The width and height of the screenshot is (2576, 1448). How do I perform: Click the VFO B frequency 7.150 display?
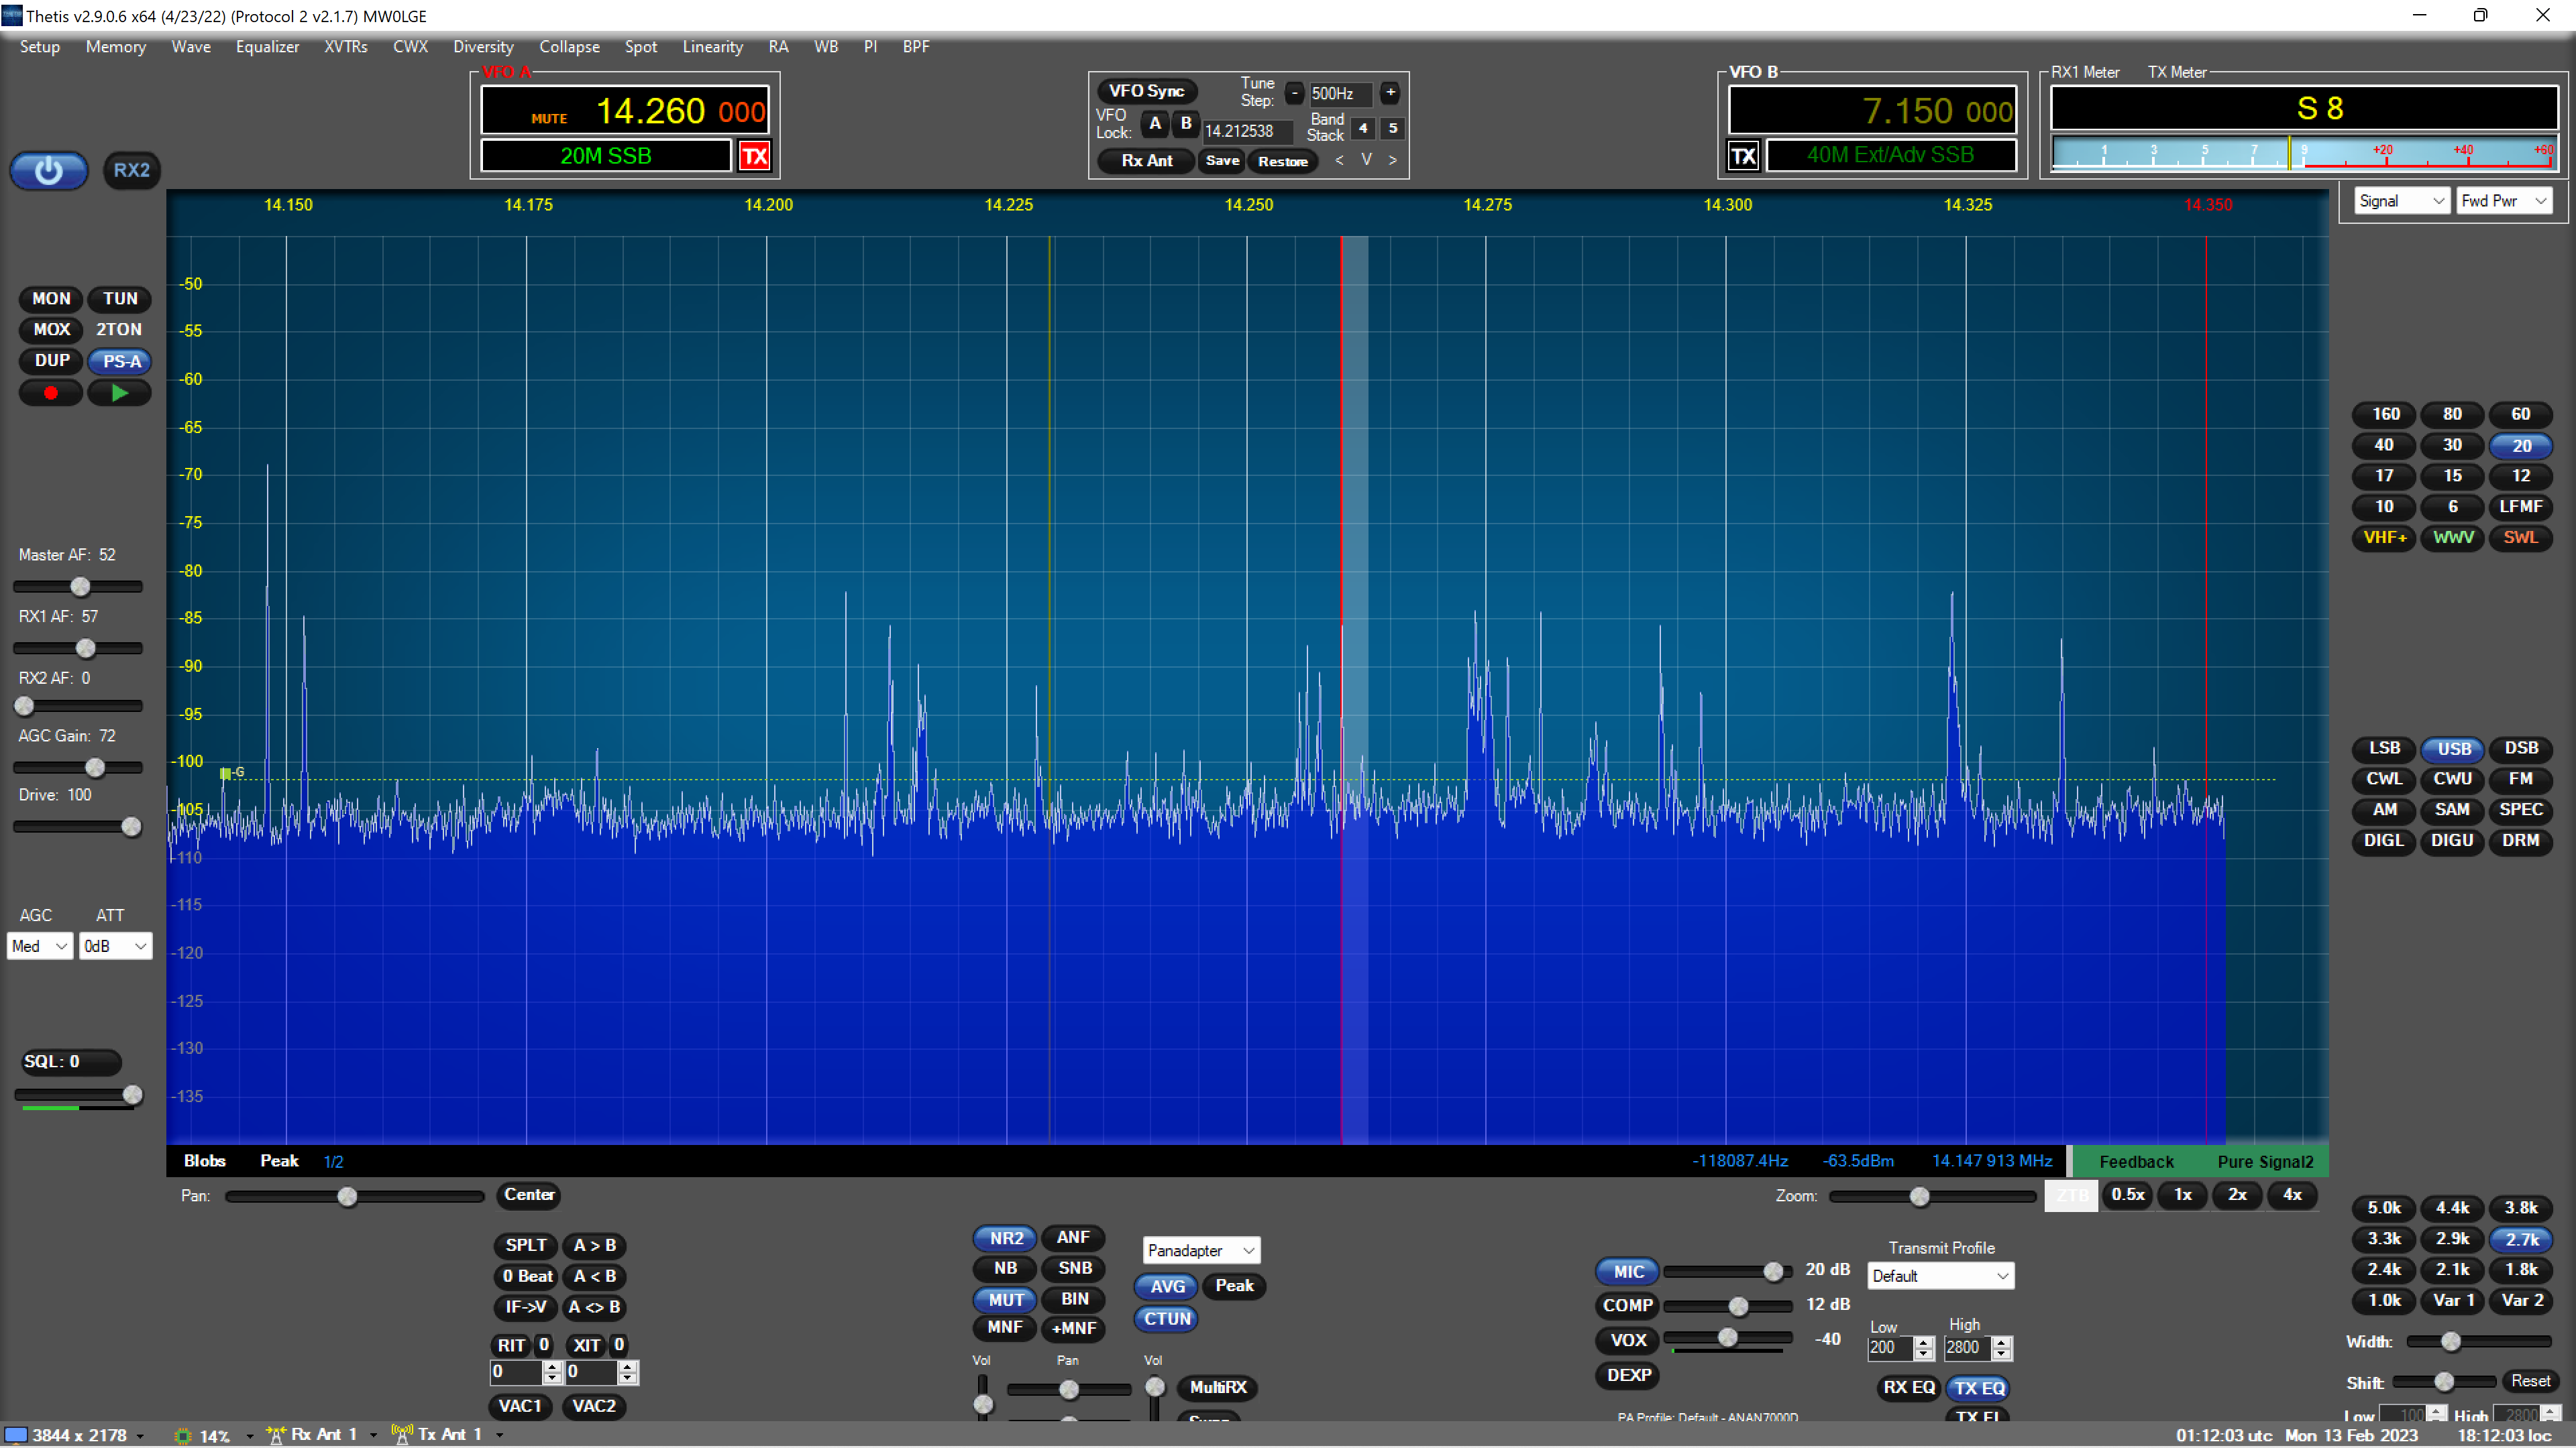[x=1872, y=111]
